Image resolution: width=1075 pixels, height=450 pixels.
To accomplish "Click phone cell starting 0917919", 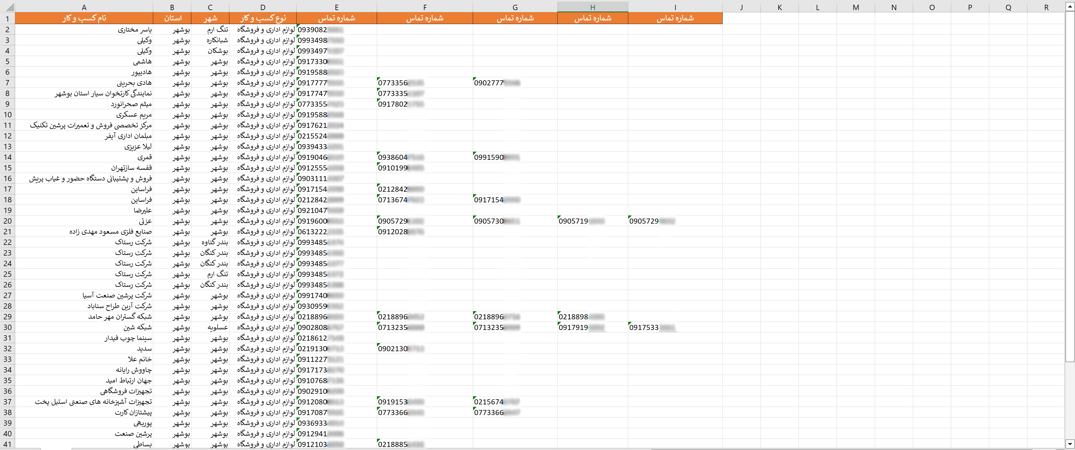I will tap(593, 327).
